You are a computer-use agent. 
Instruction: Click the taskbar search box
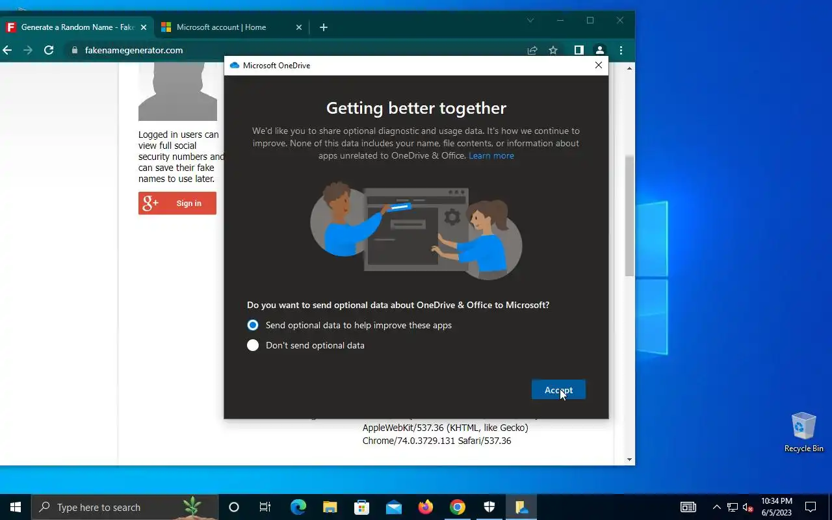[125, 507]
